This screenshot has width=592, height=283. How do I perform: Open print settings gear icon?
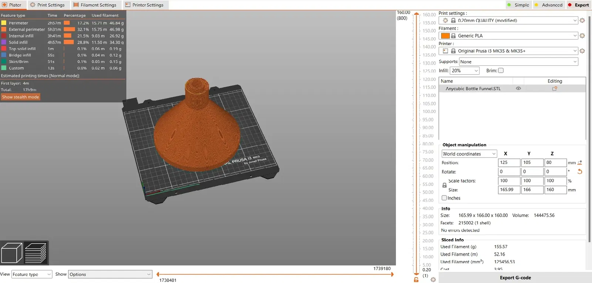coord(582,21)
